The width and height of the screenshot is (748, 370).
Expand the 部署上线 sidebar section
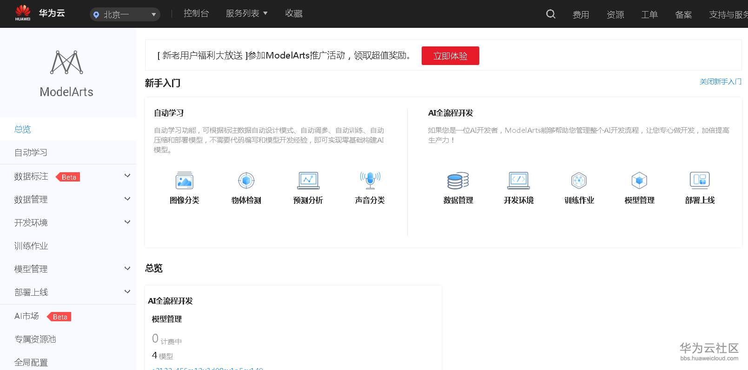click(127, 292)
